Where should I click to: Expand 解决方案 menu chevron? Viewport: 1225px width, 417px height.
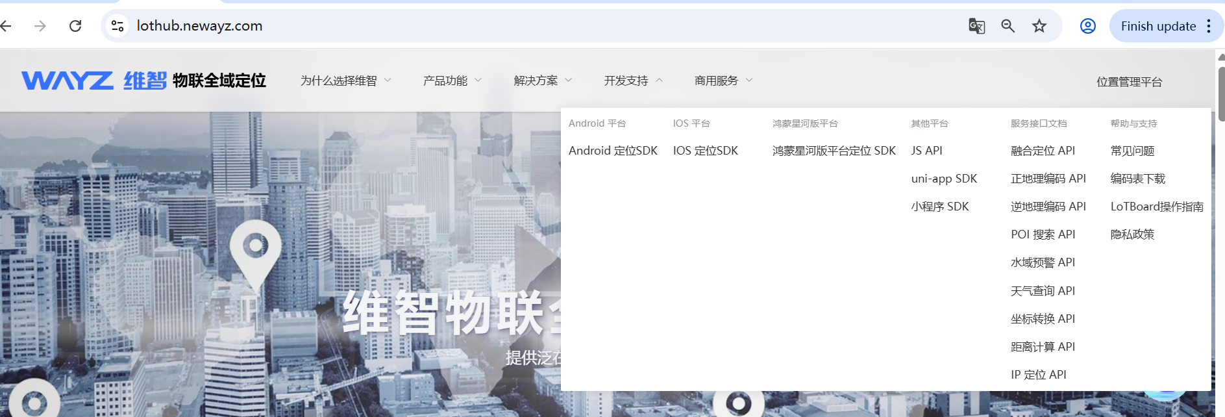568,81
